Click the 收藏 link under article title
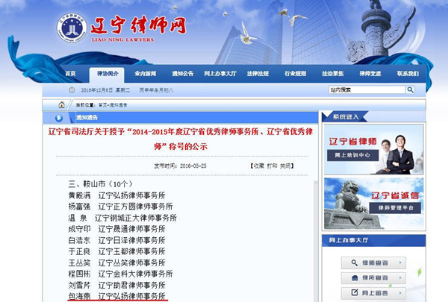Image resolution: width=448 pixels, height=302 pixels. pyautogui.click(x=258, y=166)
